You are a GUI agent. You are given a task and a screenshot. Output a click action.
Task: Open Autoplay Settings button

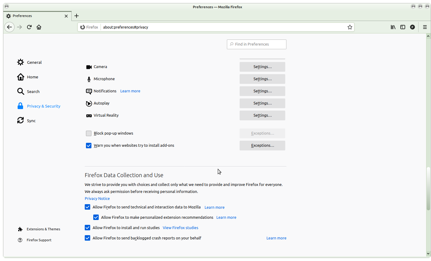262,103
